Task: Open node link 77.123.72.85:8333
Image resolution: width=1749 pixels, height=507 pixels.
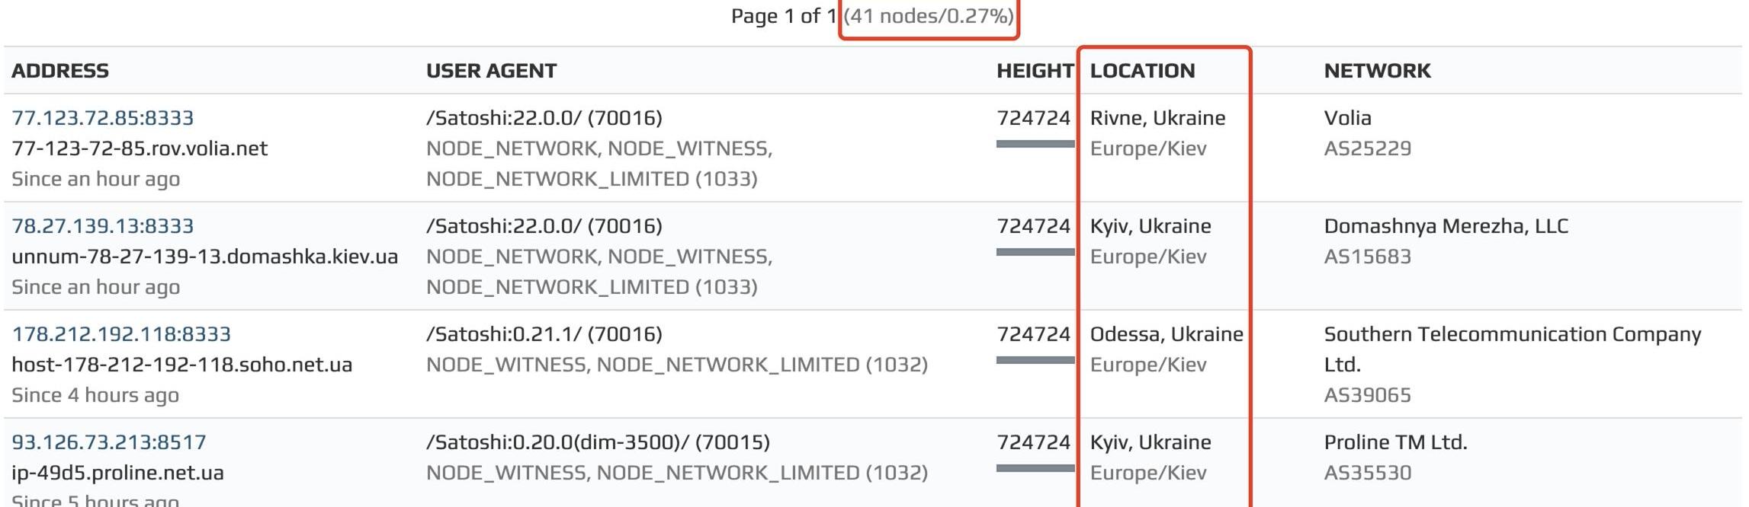Action: coord(102,118)
